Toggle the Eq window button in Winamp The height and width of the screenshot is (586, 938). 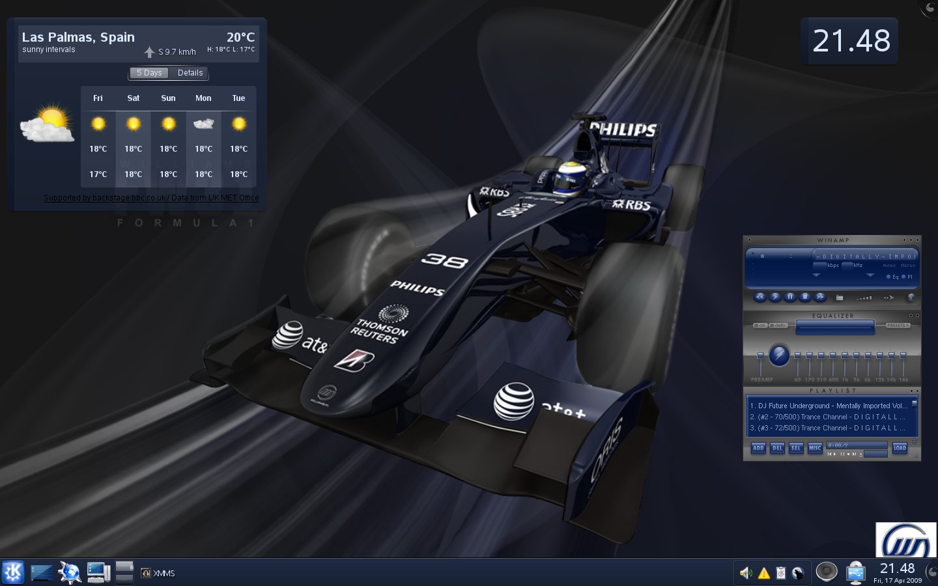892,277
